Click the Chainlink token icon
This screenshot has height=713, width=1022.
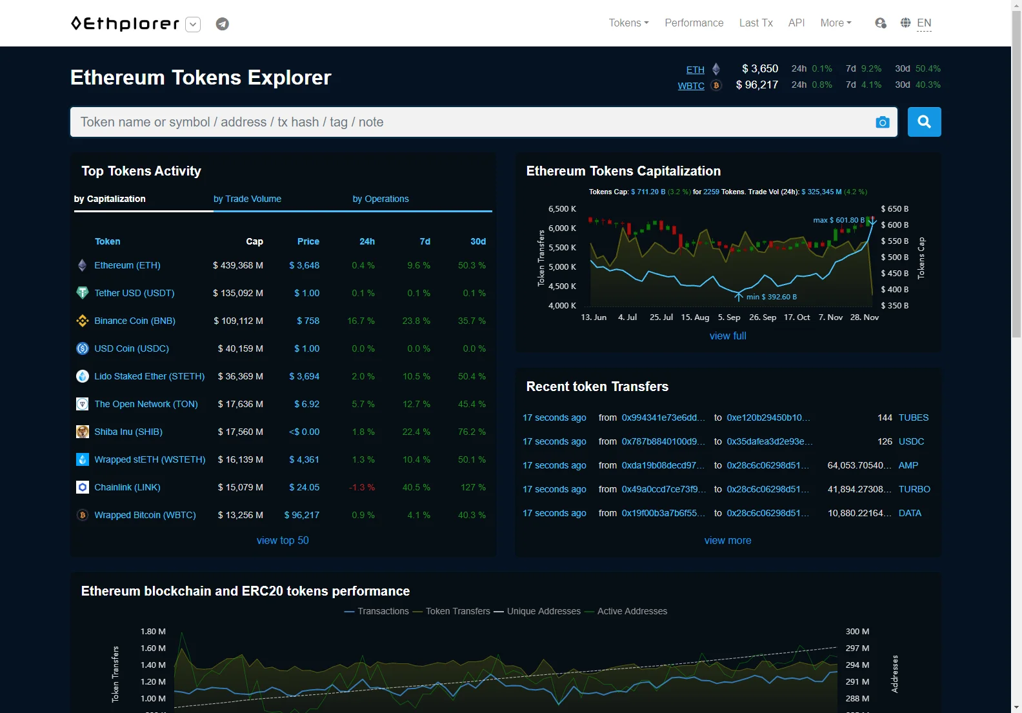click(82, 487)
